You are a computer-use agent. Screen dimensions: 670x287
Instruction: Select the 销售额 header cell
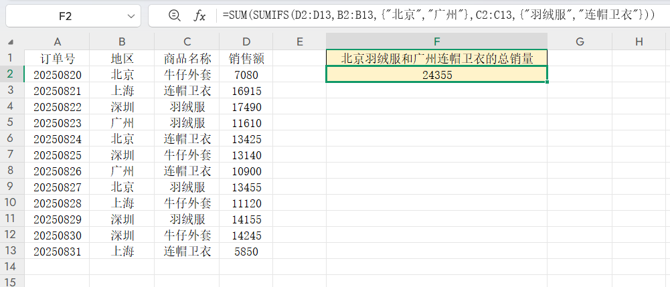[x=247, y=58]
